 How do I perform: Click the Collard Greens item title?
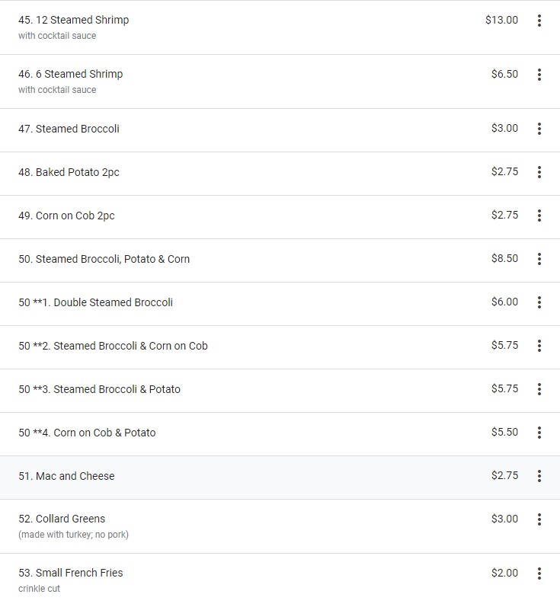[x=62, y=519]
